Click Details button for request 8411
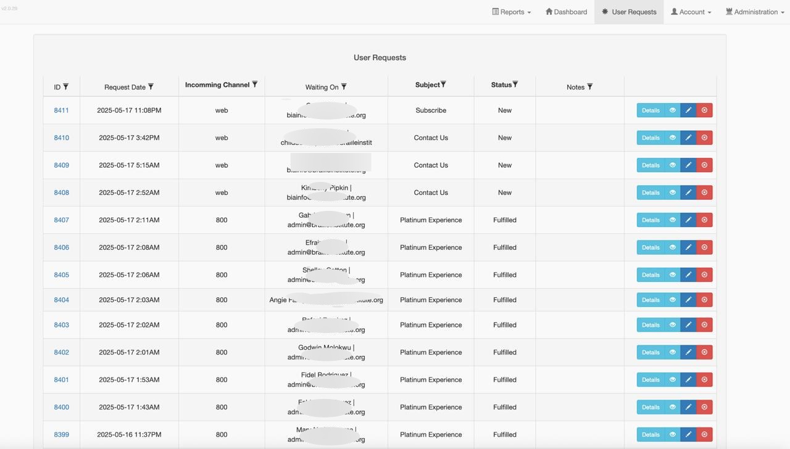Viewport: 790px width, 449px height. 651,110
